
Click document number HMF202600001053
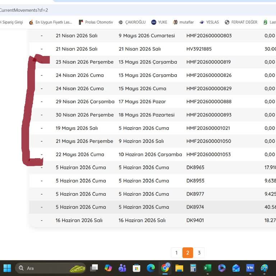click(208, 155)
